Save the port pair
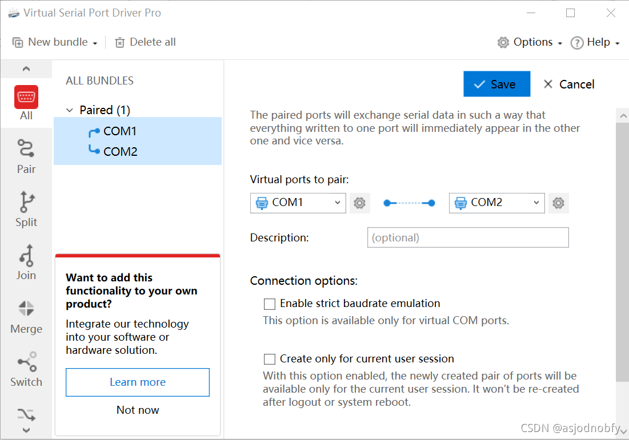 (x=496, y=84)
